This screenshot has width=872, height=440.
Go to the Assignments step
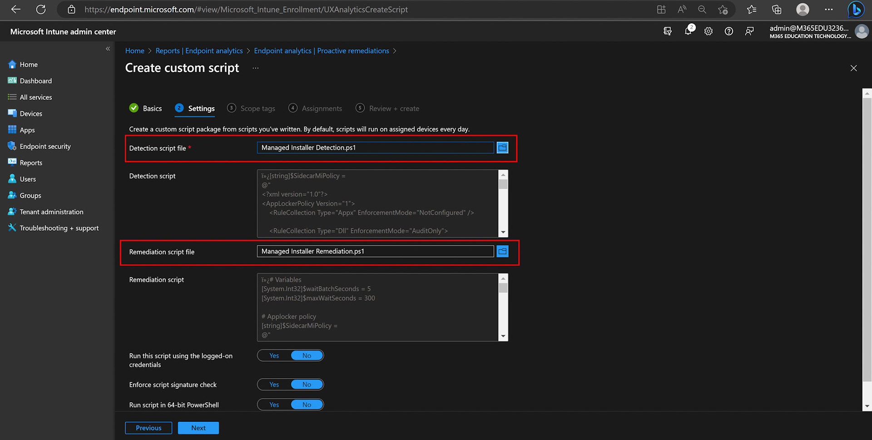tap(315, 108)
